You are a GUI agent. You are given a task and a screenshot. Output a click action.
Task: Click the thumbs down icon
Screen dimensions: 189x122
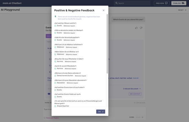[x=141, y=28]
